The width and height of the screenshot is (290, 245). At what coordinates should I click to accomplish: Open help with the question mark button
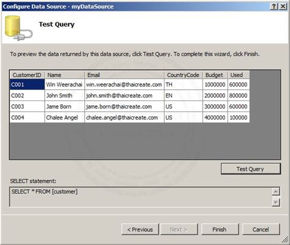273,6
